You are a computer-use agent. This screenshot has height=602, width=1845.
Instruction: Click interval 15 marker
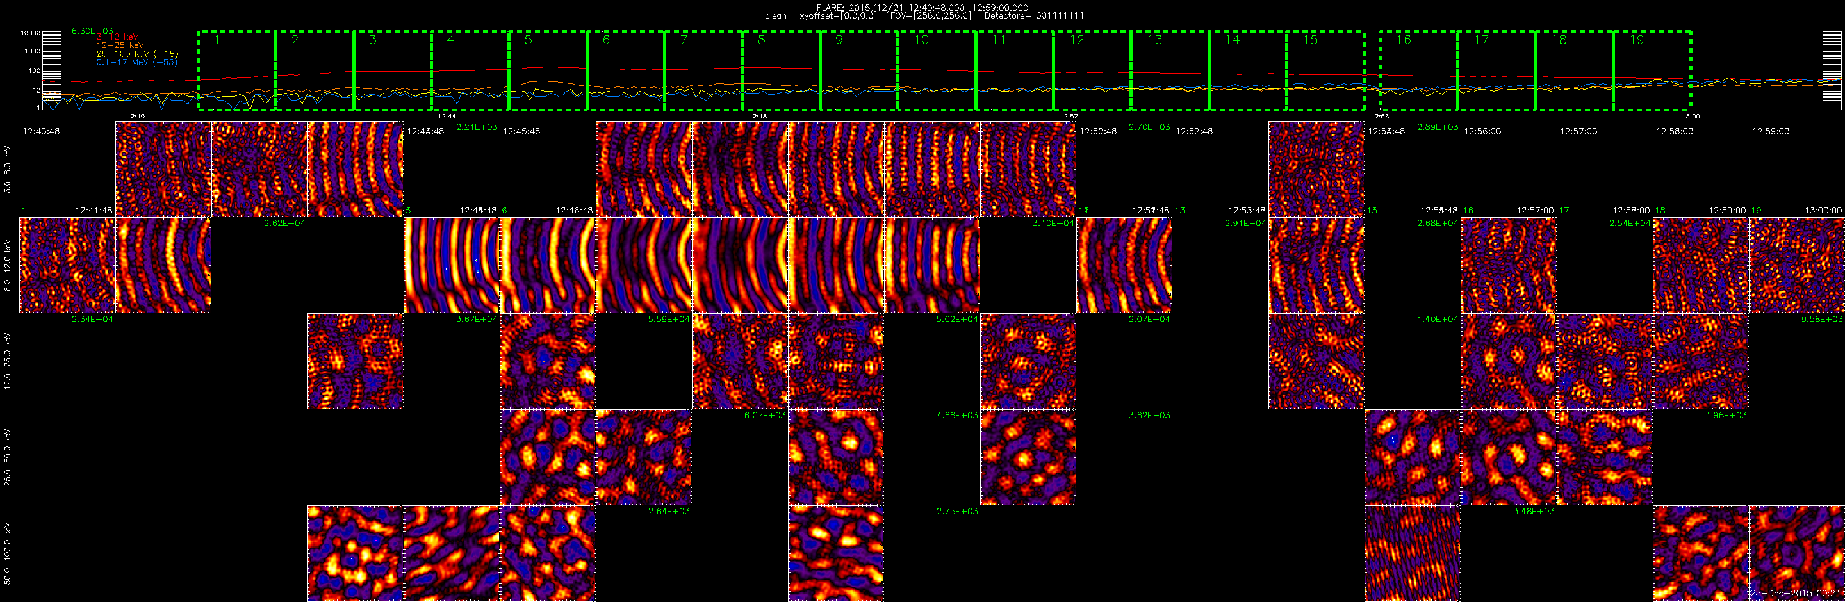click(x=1310, y=40)
